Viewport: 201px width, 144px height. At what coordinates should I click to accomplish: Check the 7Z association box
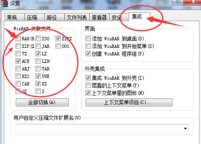[18, 53]
